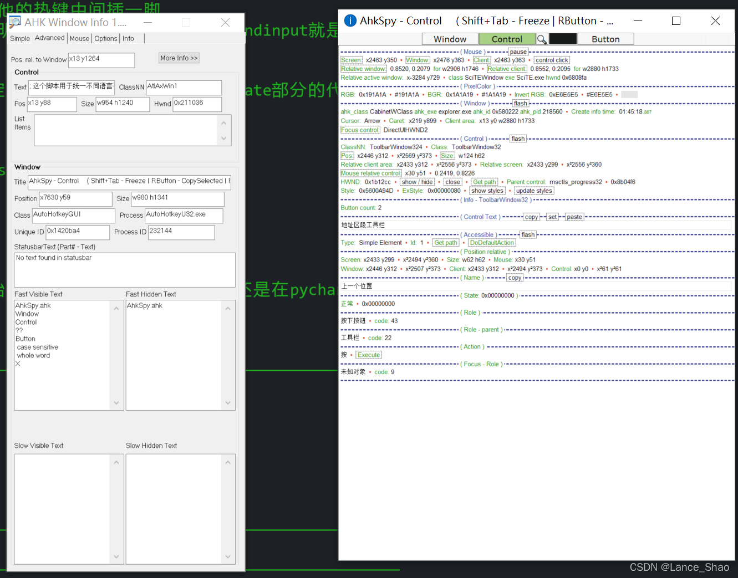Click the update styles button
The height and width of the screenshot is (578, 738).
click(x=534, y=191)
